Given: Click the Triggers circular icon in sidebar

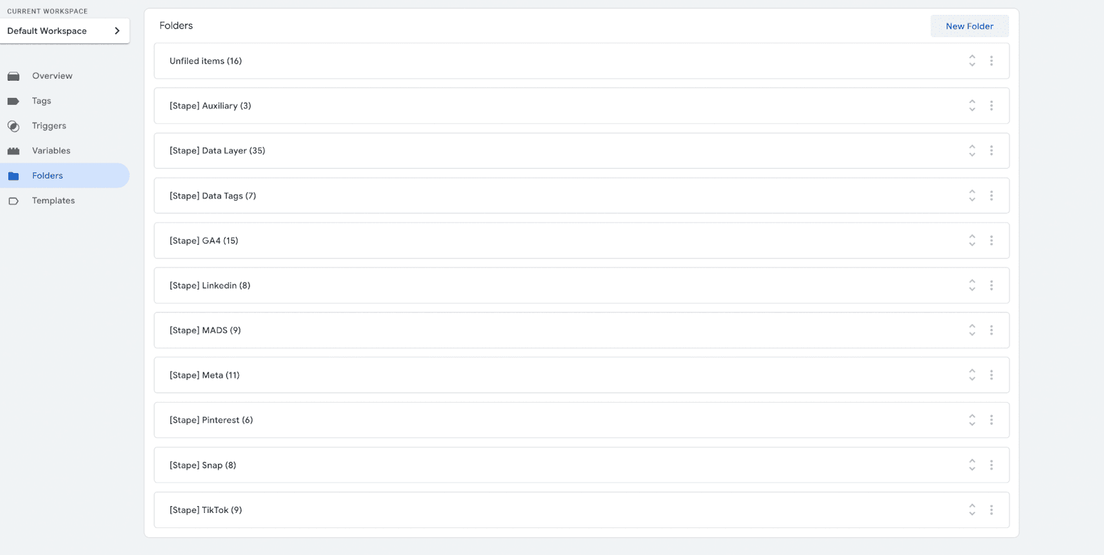Looking at the screenshot, I should point(13,126).
